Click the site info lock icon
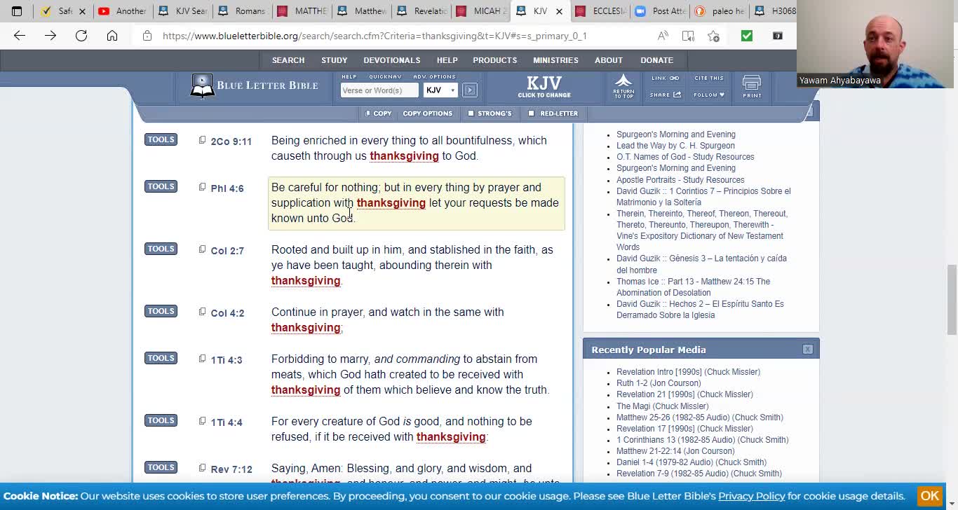 [x=147, y=36]
